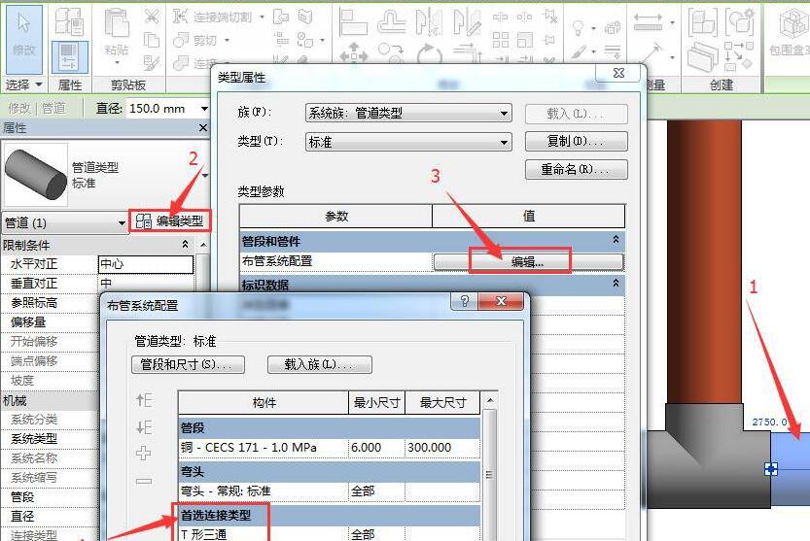Click the Offset tool icon in ribbon
The height and width of the screenshot is (541, 810).
(392, 21)
